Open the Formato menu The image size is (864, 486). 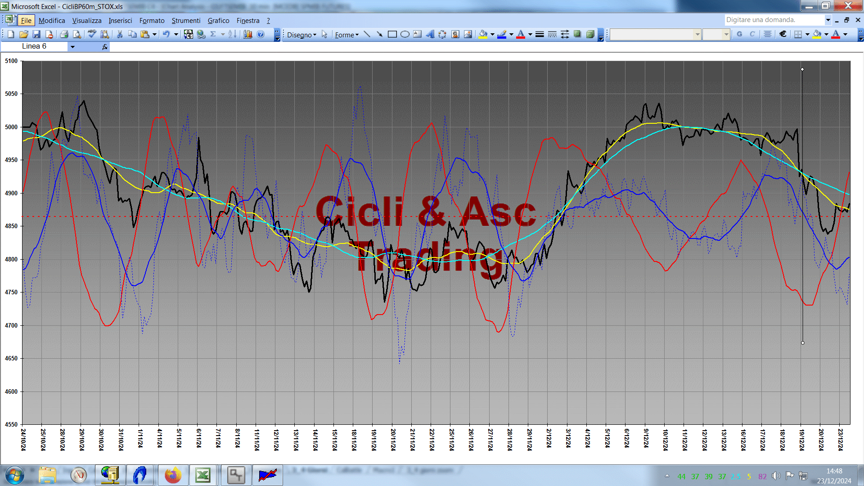tap(152, 21)
